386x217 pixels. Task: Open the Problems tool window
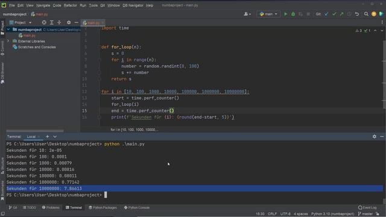(x=51, y=207)
